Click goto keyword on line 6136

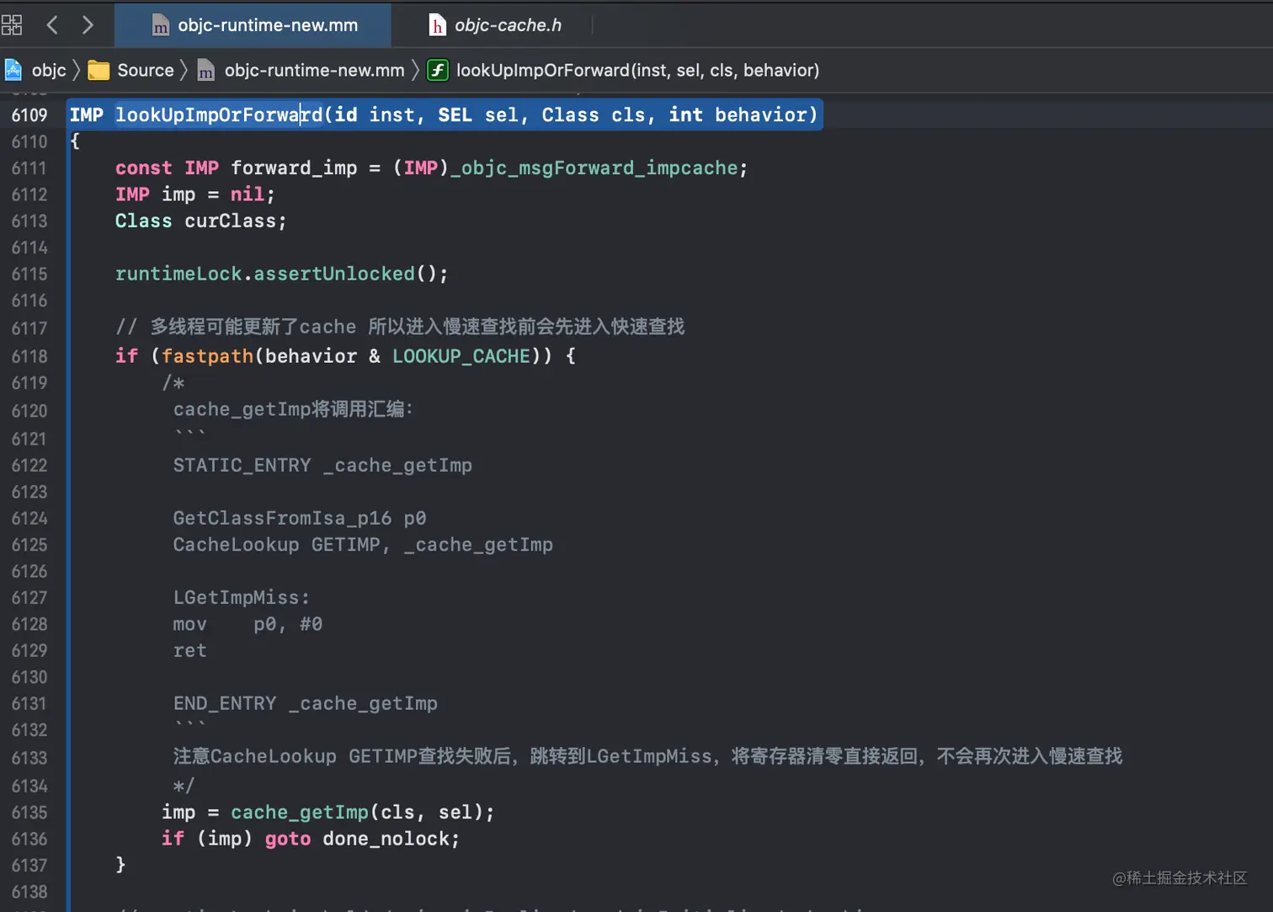288,839
